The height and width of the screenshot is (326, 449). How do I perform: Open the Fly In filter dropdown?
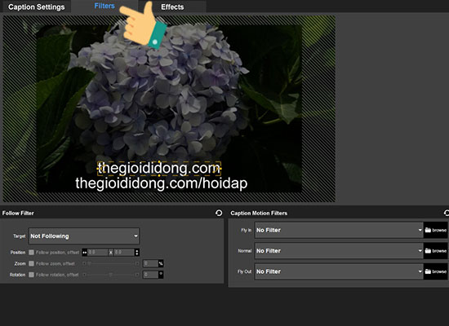pos(339,230)
